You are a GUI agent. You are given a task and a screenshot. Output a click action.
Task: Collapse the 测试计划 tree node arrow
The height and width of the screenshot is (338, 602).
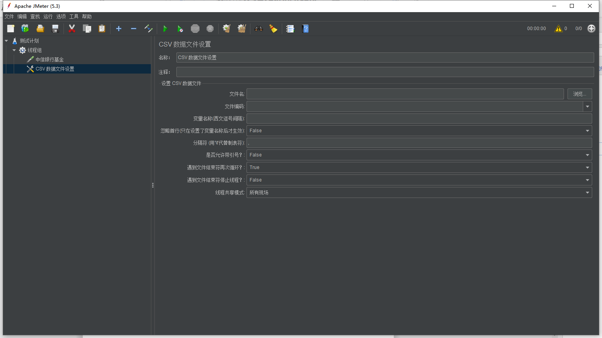pos(6,41)
